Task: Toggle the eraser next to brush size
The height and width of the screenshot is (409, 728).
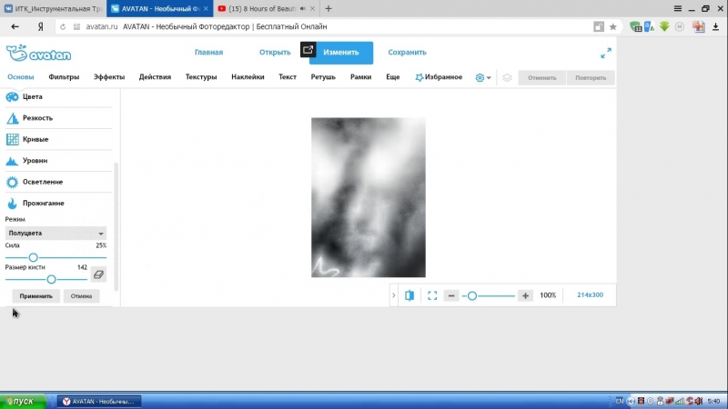Action: click(98, 274)
